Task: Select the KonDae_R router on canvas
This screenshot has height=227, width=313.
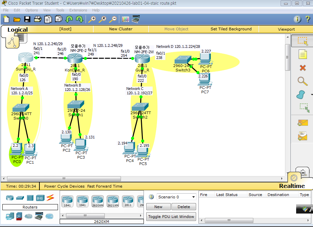Action: pos(75,58)
